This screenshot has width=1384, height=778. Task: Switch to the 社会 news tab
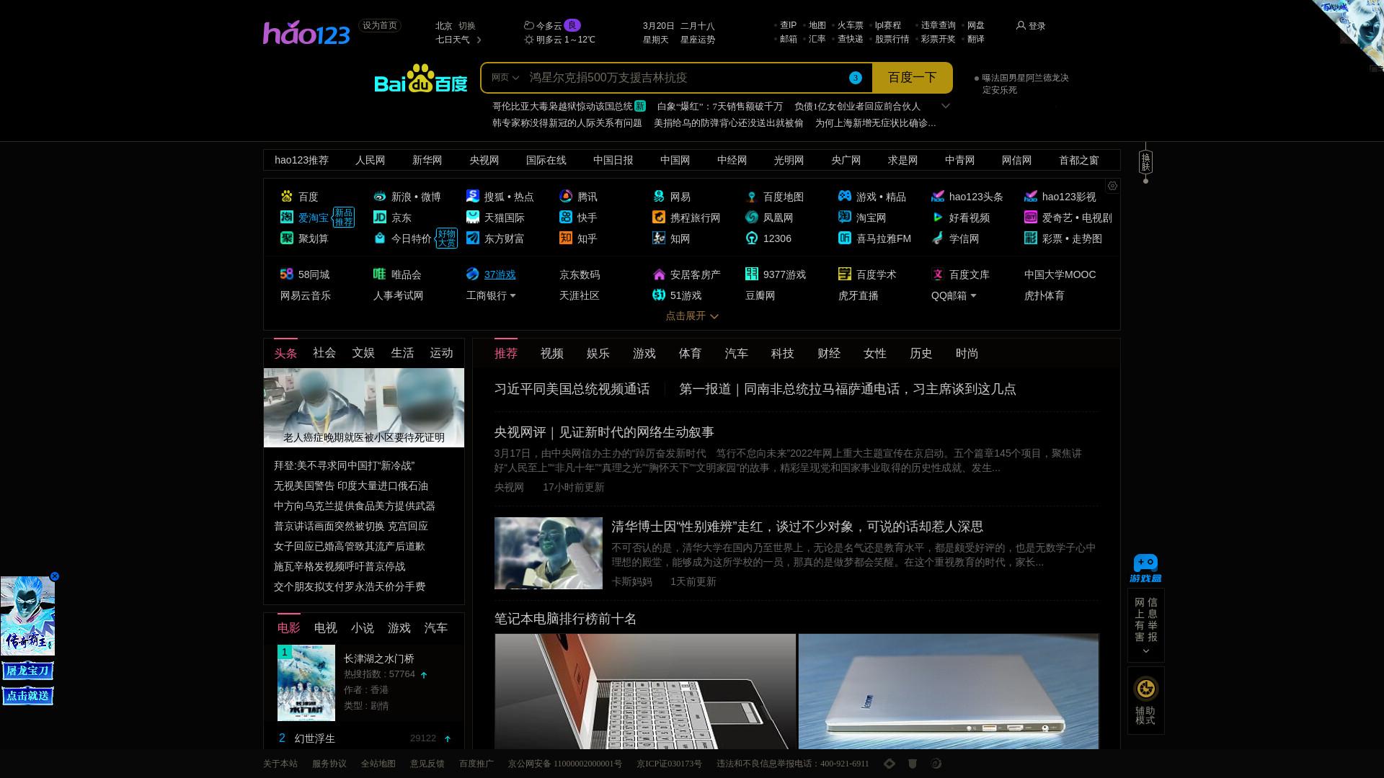324,353
